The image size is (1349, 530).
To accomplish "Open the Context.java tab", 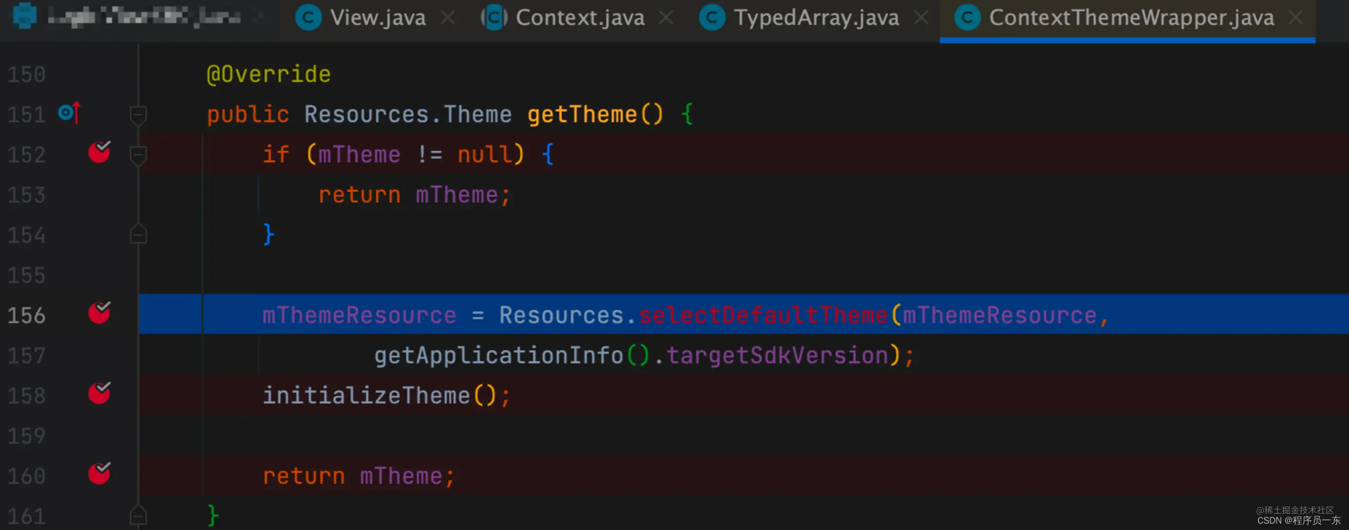I will (579, 18).
